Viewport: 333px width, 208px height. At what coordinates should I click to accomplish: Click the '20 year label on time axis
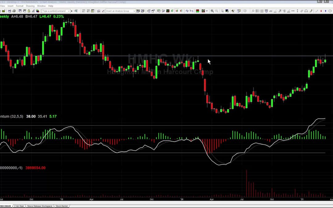(x=182, y=199)
